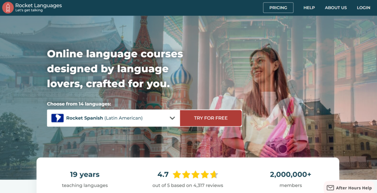Click the envelope icon for After Hours Help
This screenshot has height=193, width=377.
[330, 188]
